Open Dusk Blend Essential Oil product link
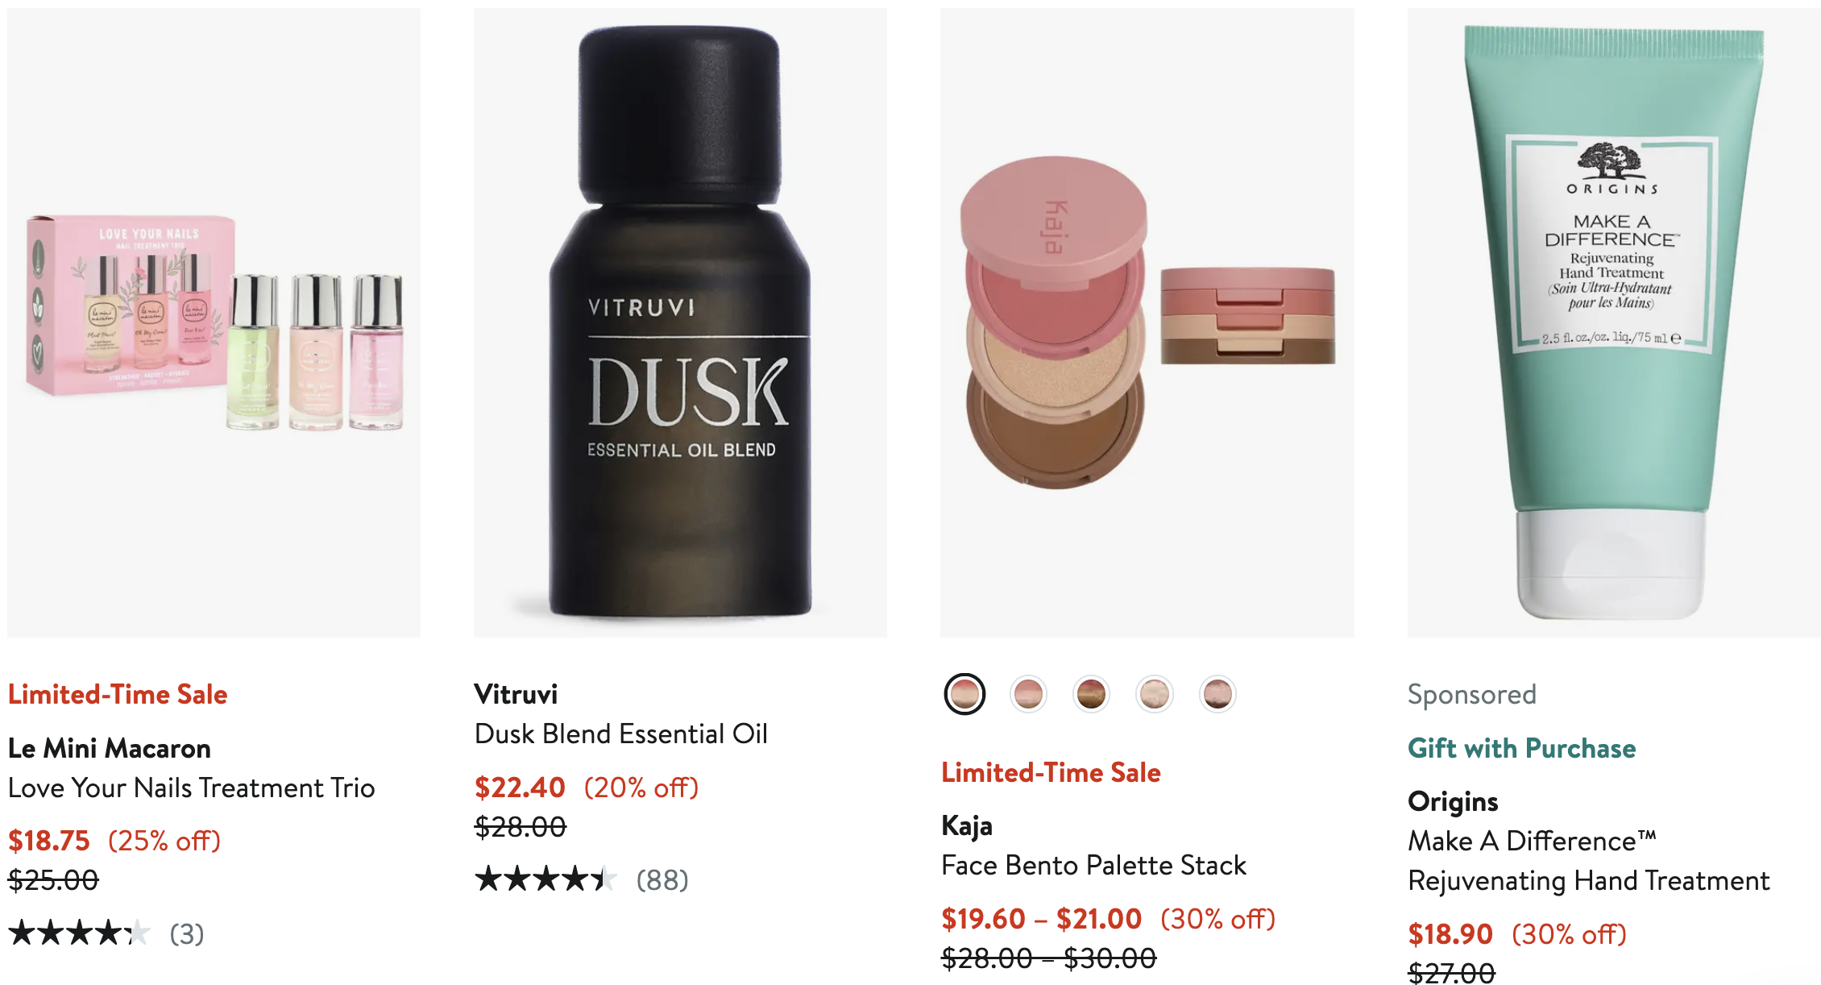 pyautogui.click(x=621, y=734)
